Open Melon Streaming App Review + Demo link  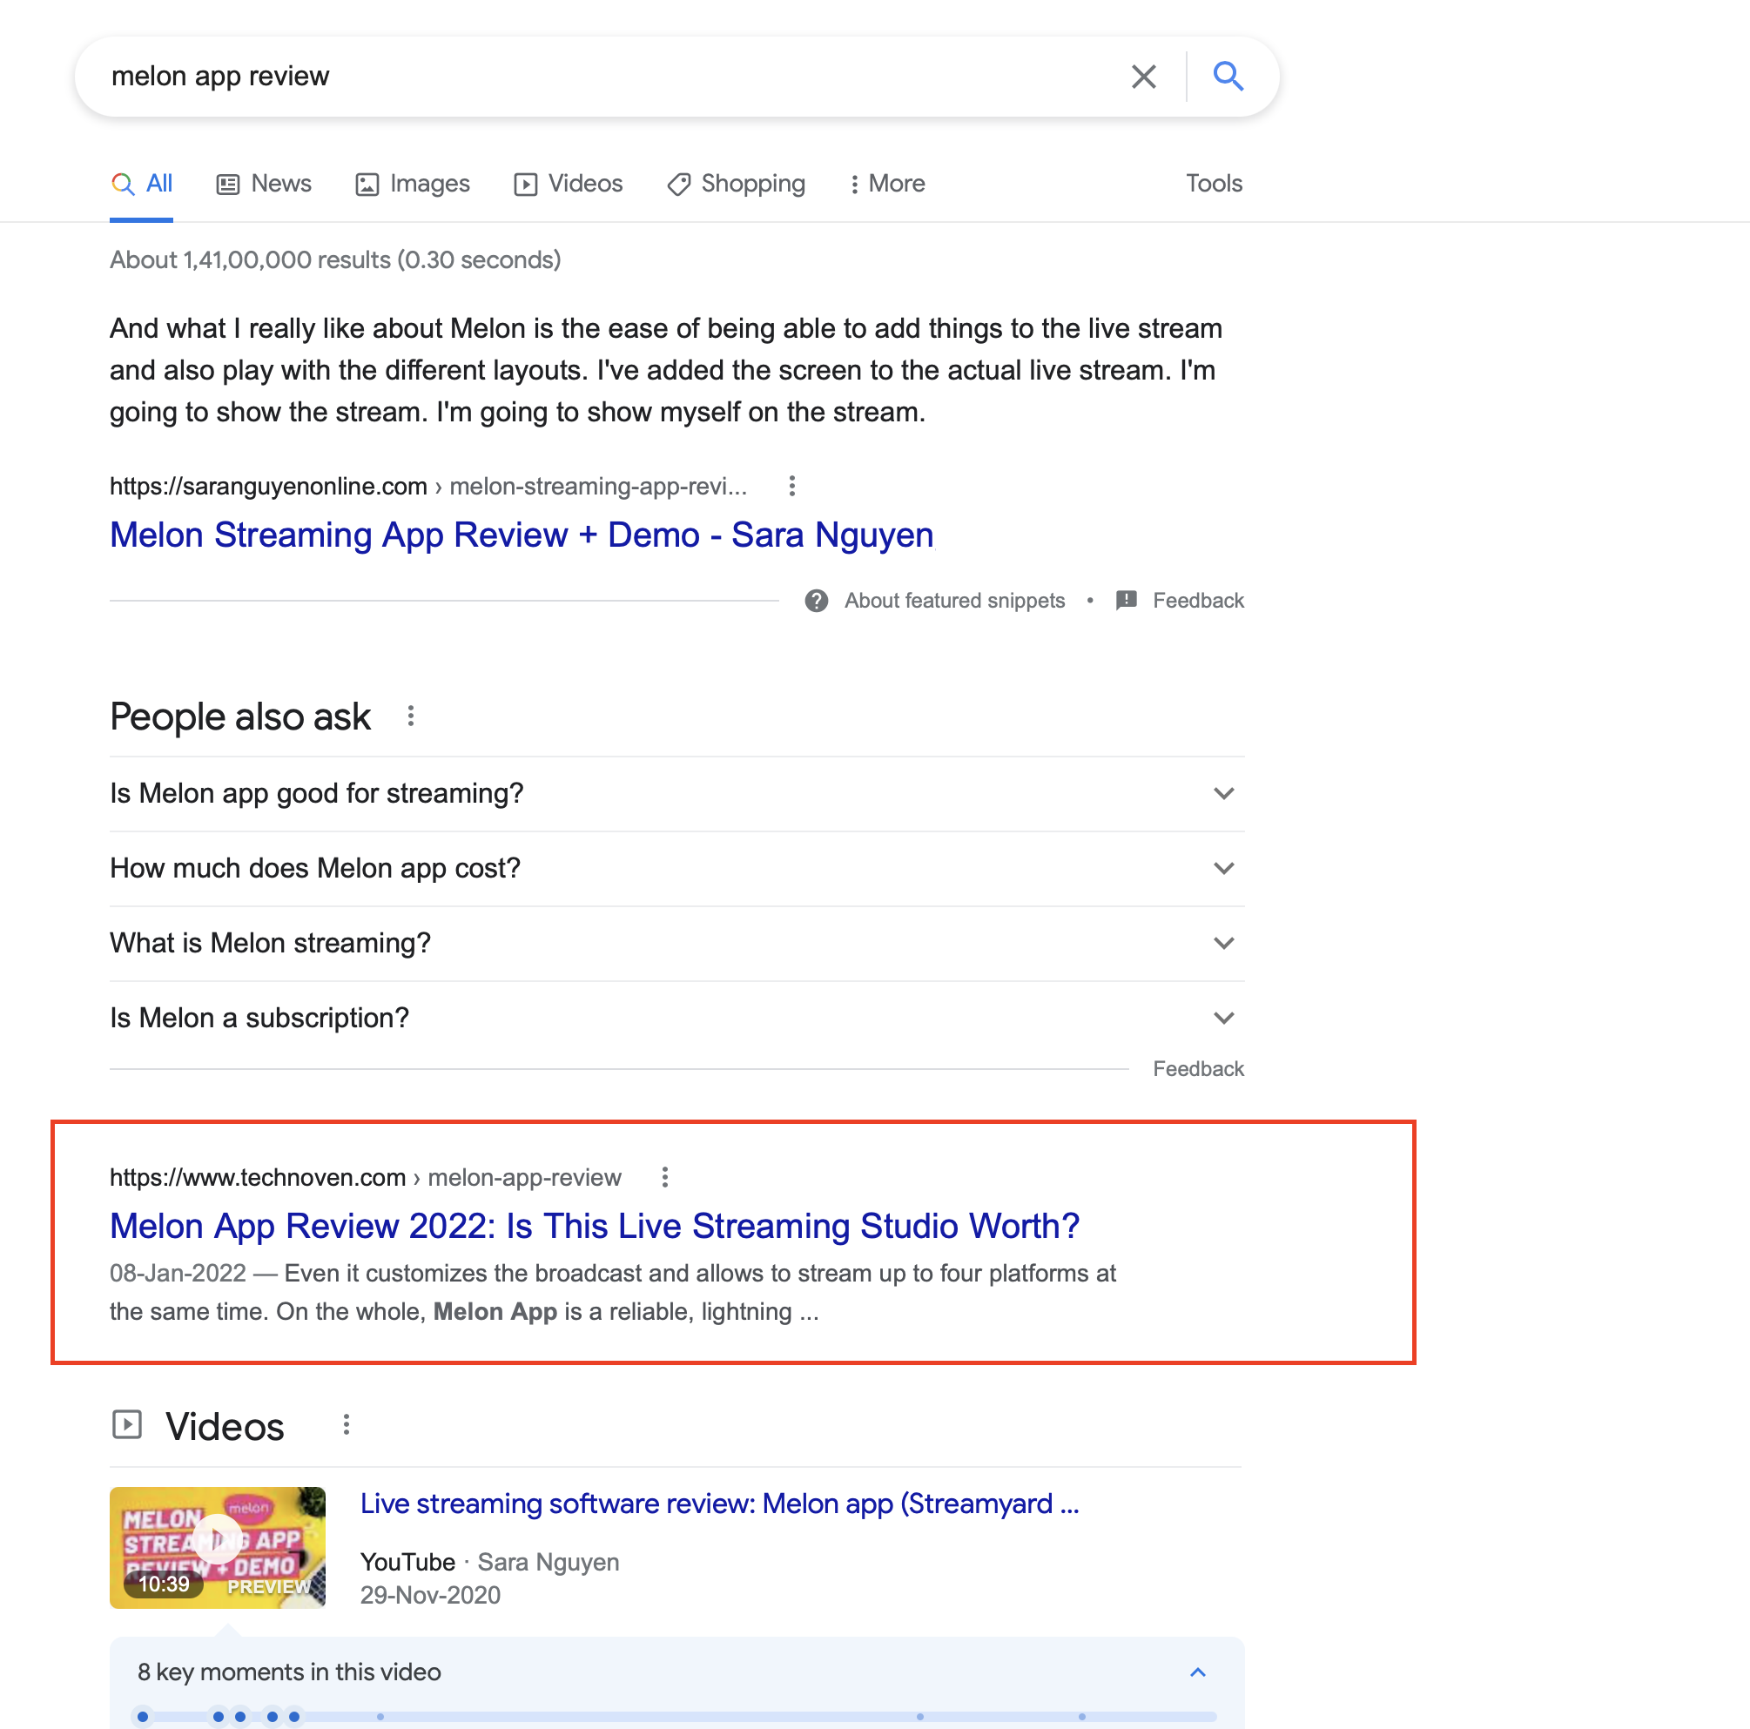click(521, 535)
